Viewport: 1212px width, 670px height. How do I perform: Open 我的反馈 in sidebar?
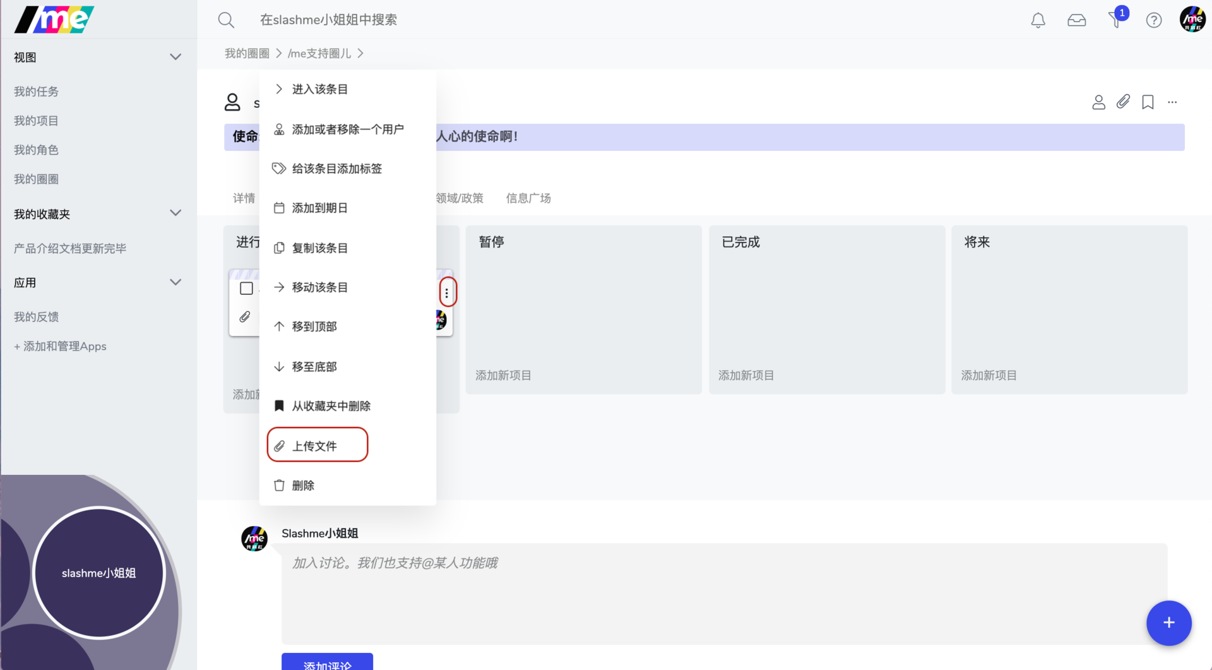point(36,317)
